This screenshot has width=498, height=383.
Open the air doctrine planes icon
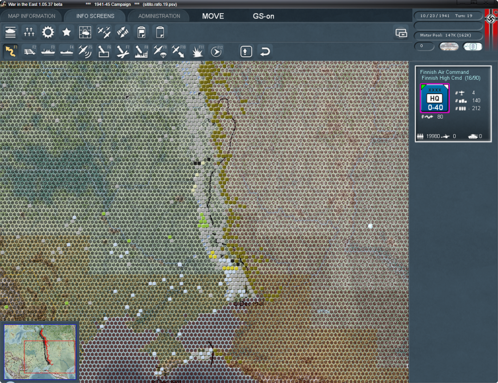pyautogui.click(x=104, y=33)
